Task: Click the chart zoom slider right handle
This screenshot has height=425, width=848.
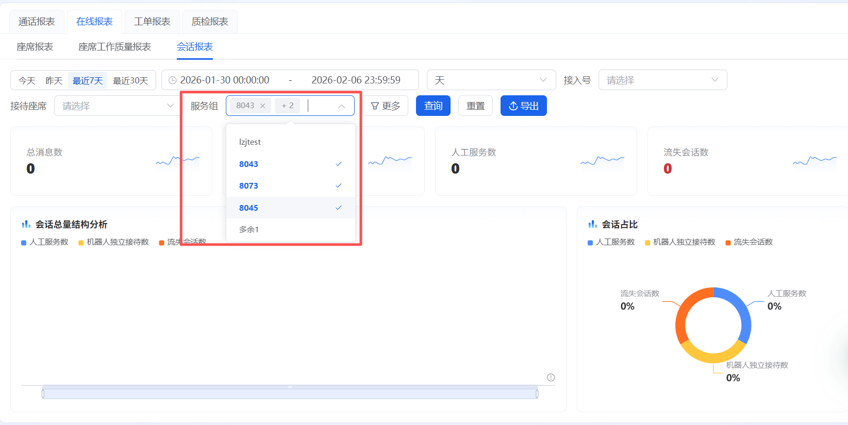Action: click(x=537, y=394)
